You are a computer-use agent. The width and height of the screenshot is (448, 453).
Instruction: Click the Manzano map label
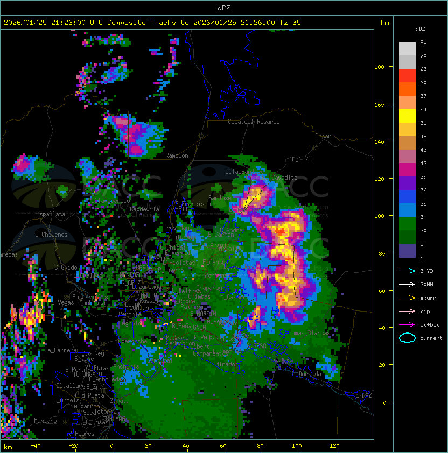click(45, 421)
